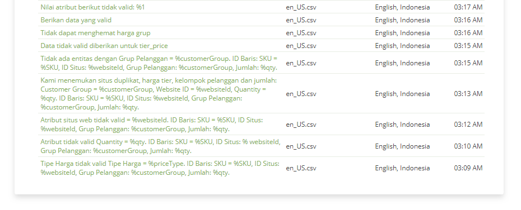The image size is (521, 210).
Task: Open translation 'Tipe Harga tidak valid Tipe Harga'
Action: click(x=160, y=168)
